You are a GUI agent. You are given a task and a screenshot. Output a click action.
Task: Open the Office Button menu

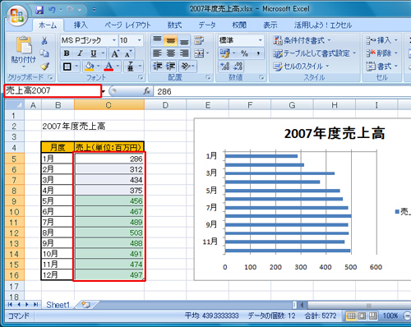17,16
